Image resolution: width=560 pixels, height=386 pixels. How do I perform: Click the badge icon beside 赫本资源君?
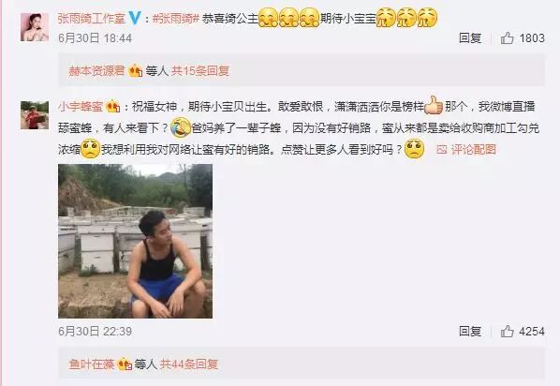tap(136, 71)
